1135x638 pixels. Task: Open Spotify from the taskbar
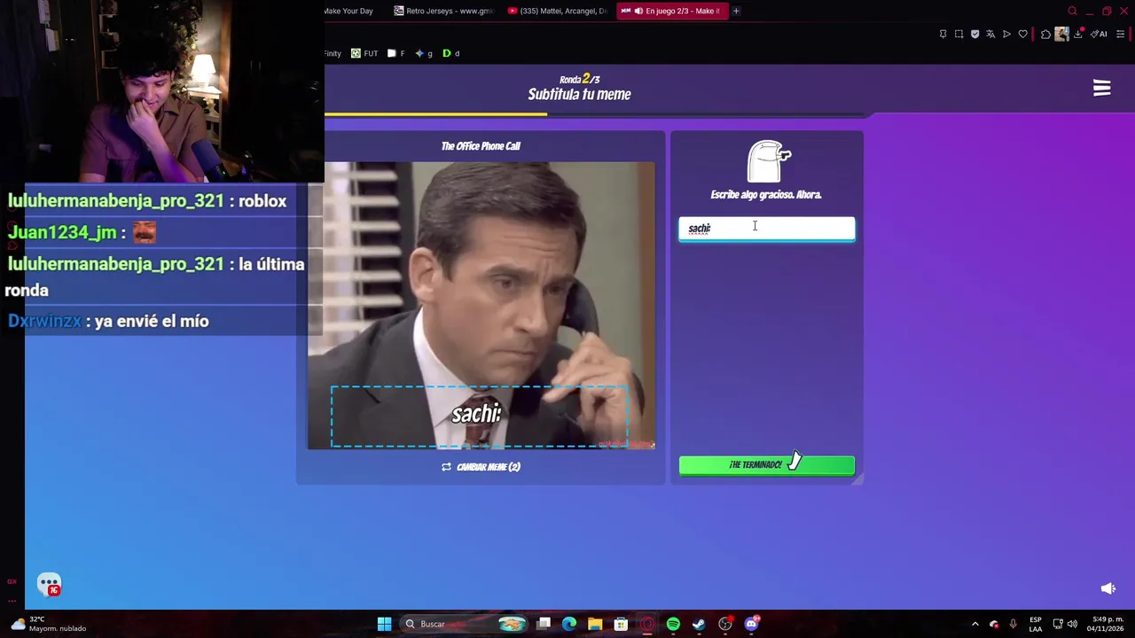(673, 624)
